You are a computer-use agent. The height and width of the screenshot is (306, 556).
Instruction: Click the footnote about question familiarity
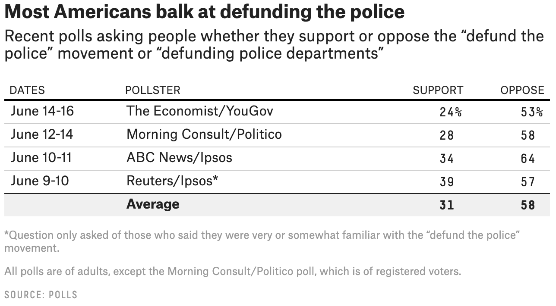[x=262, y=242]
